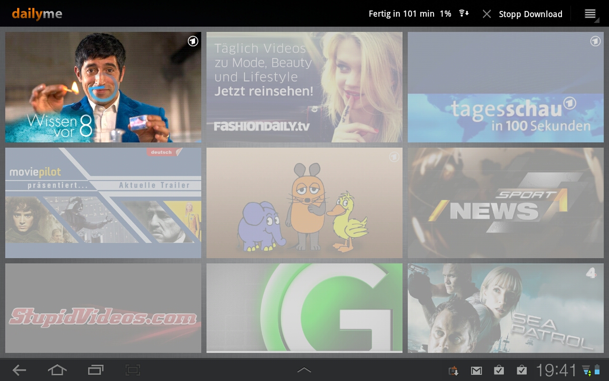Open the FashionDaily.tv channel tile
This screenshot has height=381, width=609.
304,87
